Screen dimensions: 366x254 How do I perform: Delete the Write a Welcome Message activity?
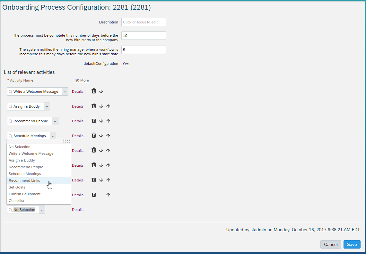click(94, 91)
